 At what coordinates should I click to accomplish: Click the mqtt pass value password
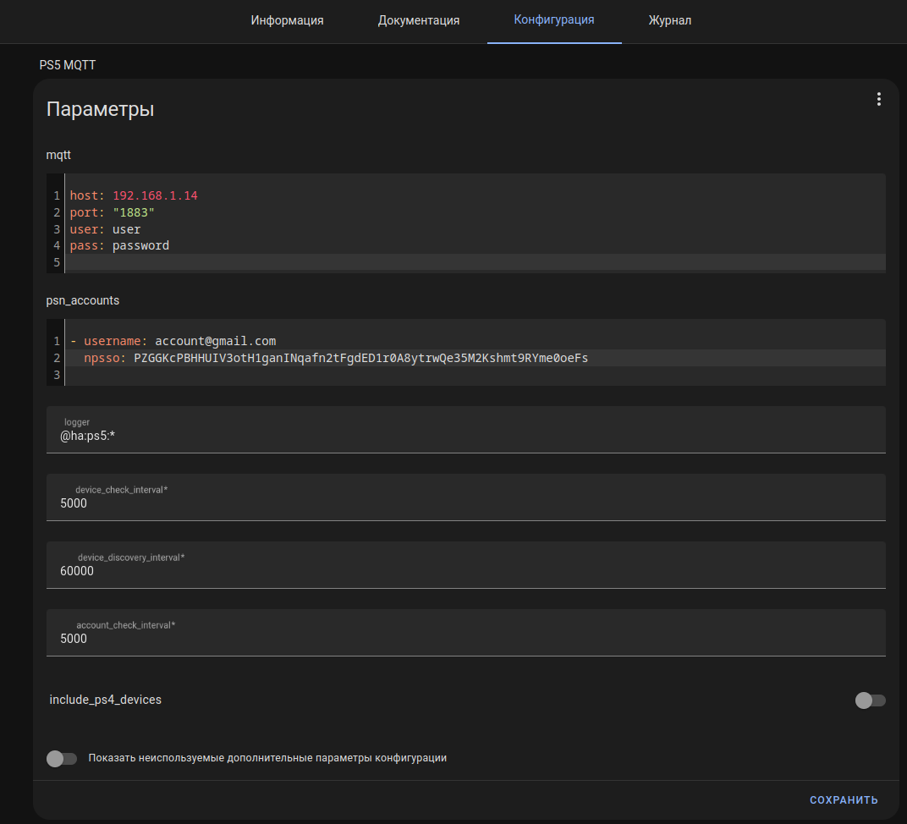[x=140, y=246]
